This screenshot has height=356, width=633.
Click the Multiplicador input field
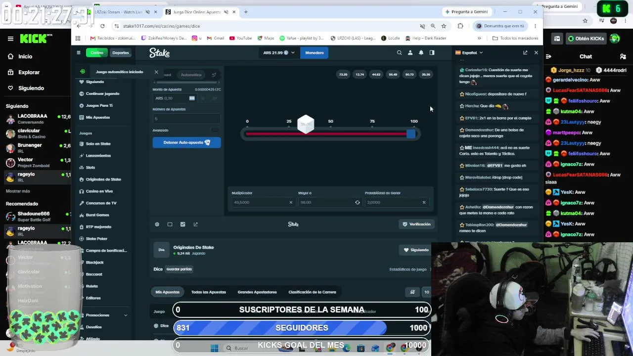(x=263, y=202)
